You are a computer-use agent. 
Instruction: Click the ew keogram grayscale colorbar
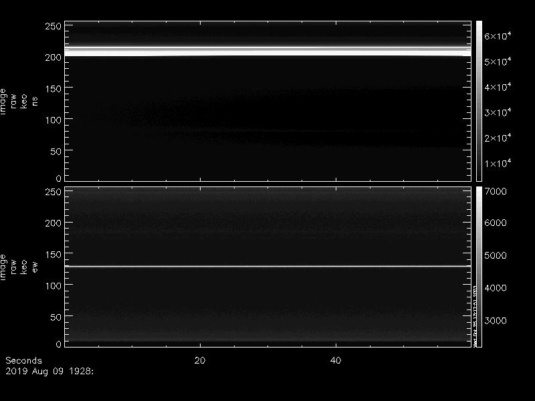479,267
